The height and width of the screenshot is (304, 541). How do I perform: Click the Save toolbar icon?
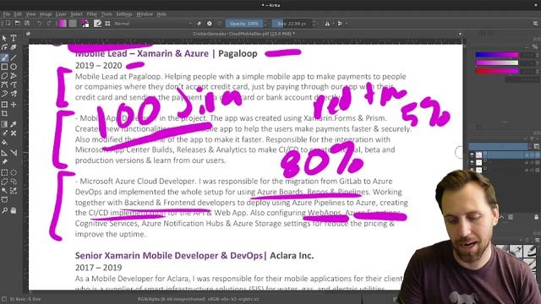(x=26, y=24)
